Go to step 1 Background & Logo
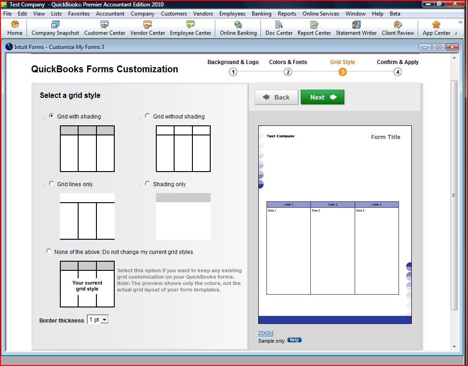This screenshot has height=366, width=468. coord(233,72)
